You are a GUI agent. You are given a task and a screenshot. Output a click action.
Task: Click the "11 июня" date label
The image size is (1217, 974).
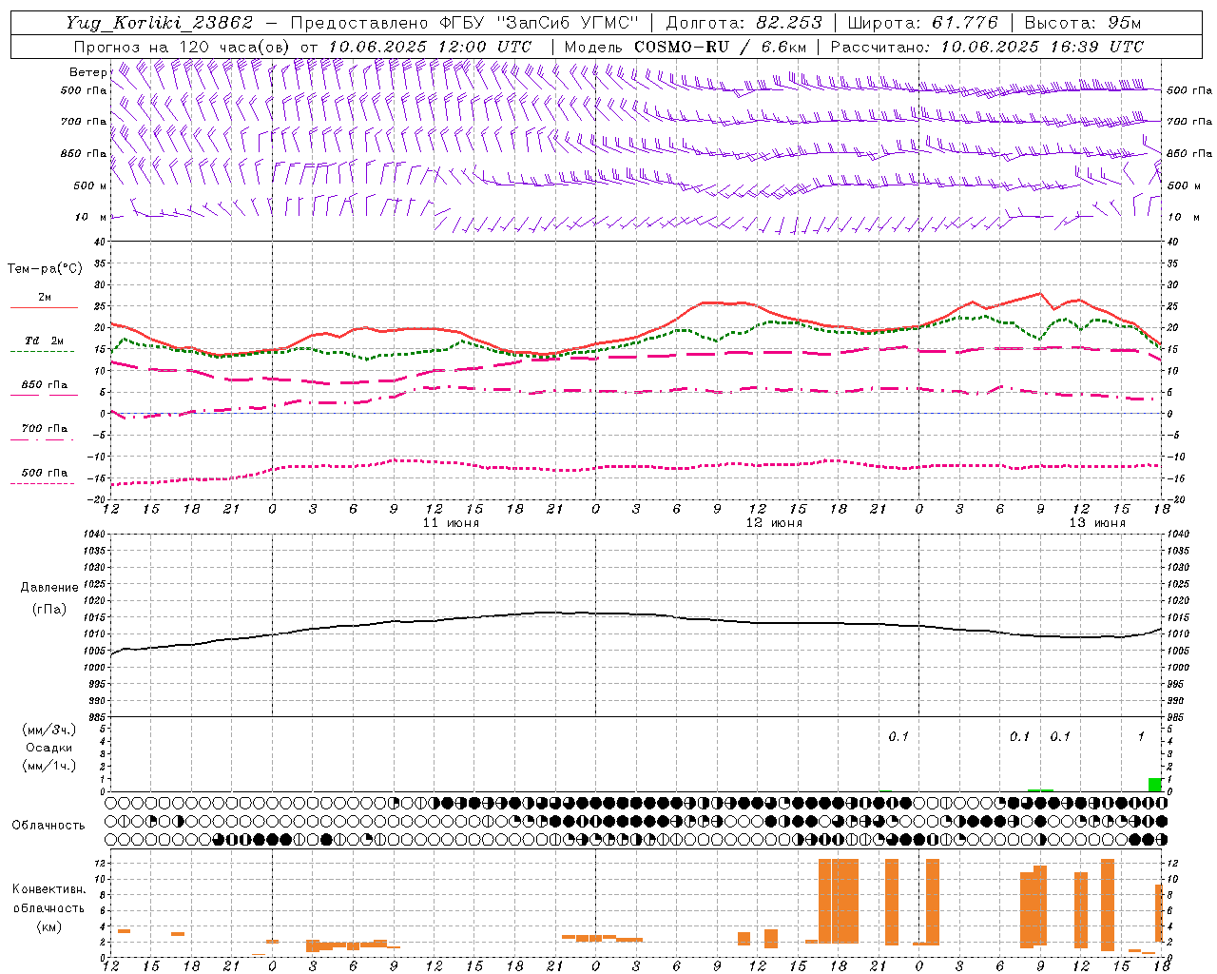point(451,523)
